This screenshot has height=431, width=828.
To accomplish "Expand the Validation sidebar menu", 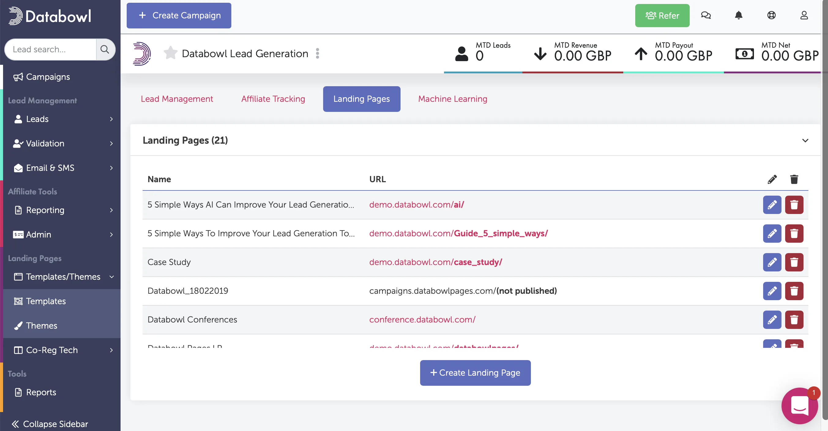I will click(x=62, y=144).
